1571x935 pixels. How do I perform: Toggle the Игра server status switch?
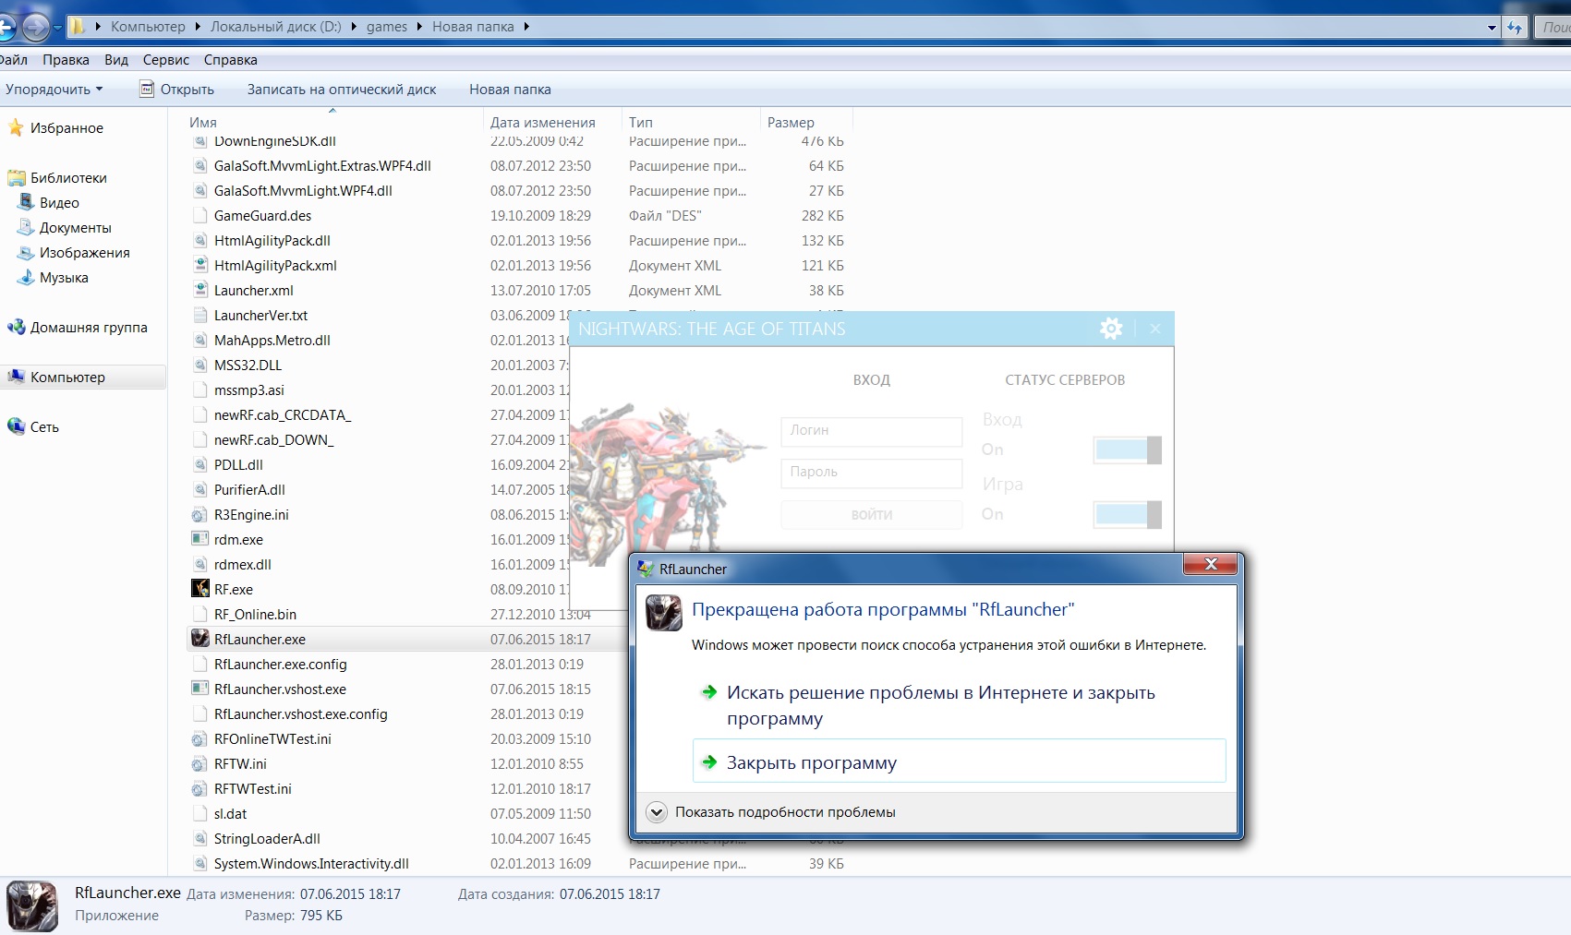click(x=1127, y=514)
